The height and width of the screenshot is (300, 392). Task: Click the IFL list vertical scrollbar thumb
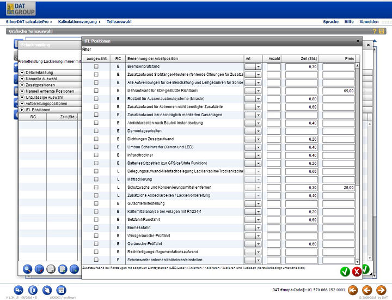click(357, 127)
